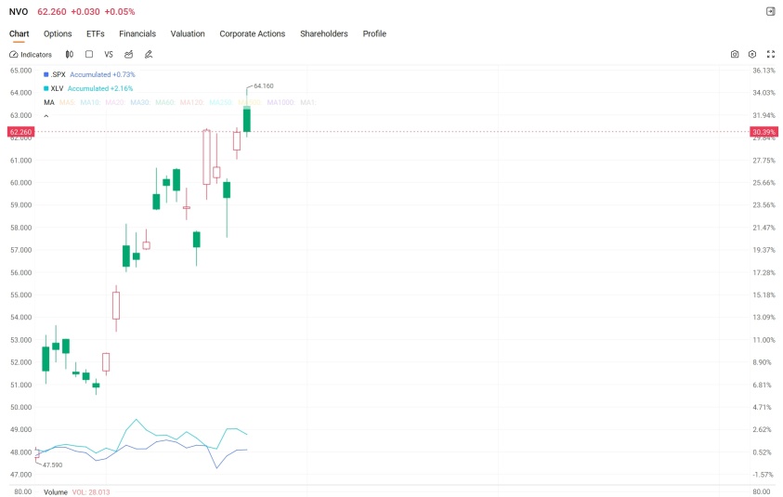Activate the drawing pencil tool
783x497 pixels.
point(149,55)
